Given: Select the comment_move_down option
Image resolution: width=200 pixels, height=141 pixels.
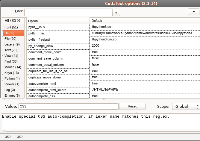Looking at the screenshot, I should [x=58, y=52].
